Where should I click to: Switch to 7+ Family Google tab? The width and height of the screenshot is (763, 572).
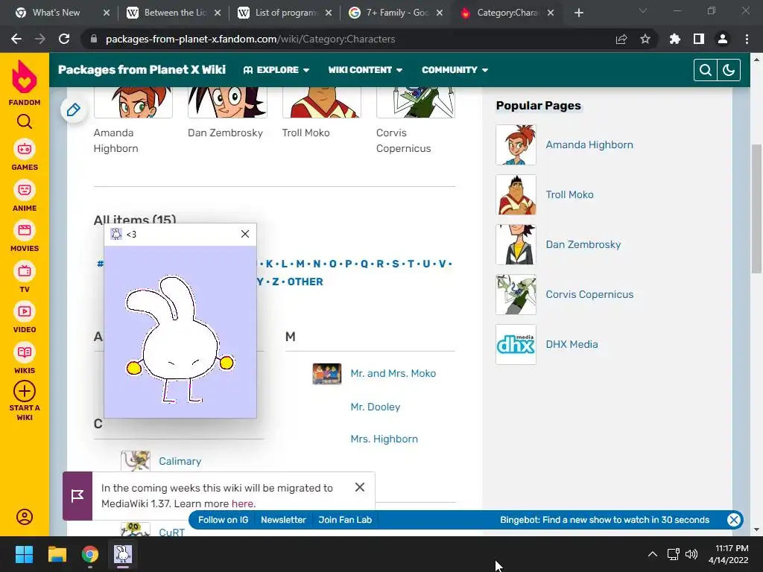[x=396, y=13]
